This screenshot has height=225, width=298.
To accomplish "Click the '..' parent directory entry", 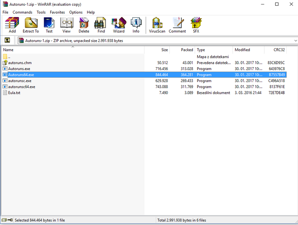I will (9, 57).
